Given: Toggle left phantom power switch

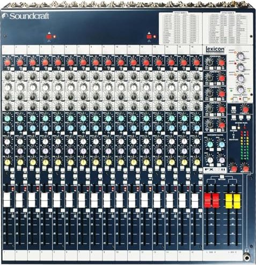Looking at the screenshot, I should coord(49,37).
